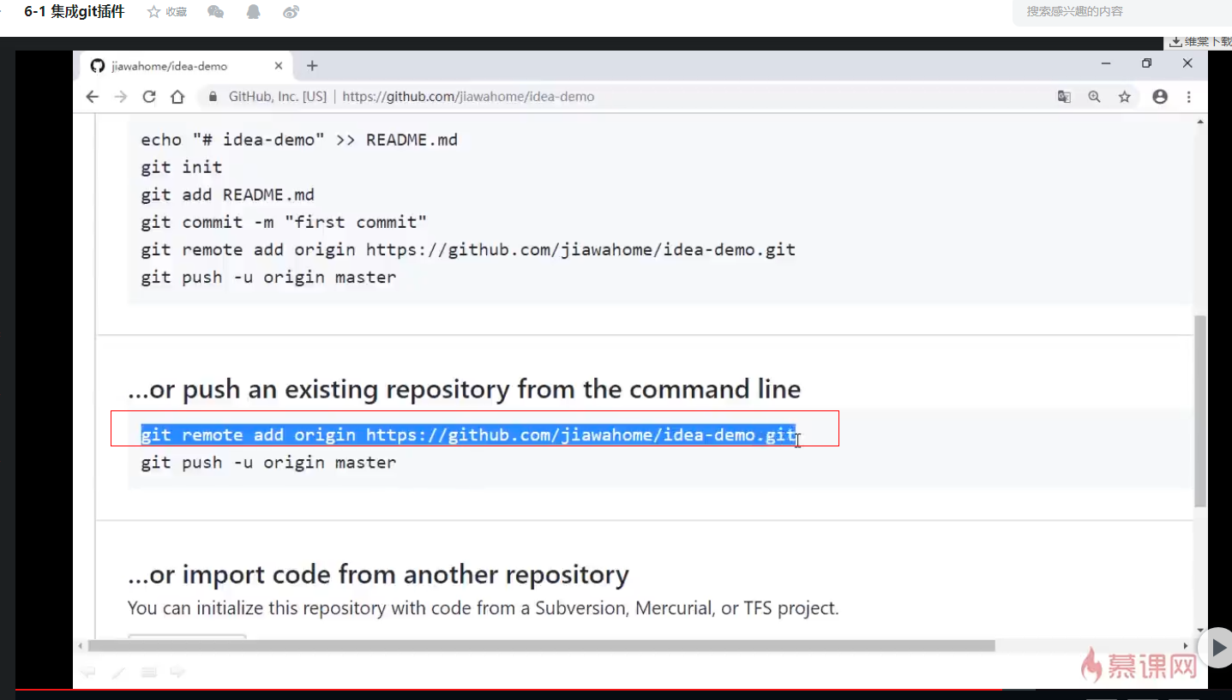Viewport: 1232px width, 700px height.
Task: Click the red video progress bar
Action: tap(509, 688)
